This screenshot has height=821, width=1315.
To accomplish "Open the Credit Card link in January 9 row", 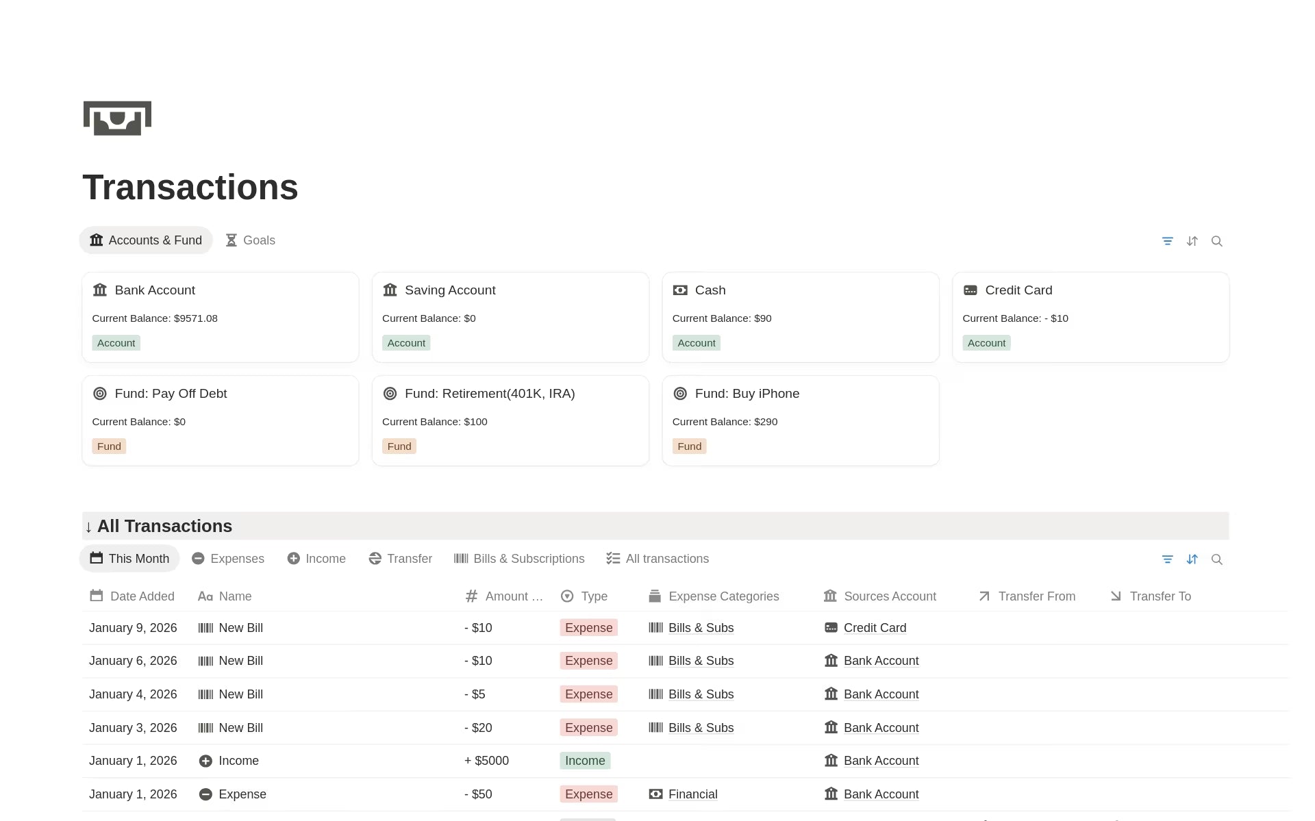I will (875, 627).
